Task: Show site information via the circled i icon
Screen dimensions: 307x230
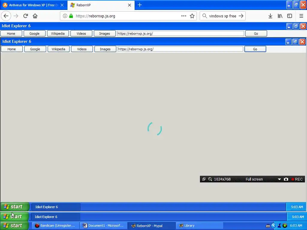Action: 65,16
